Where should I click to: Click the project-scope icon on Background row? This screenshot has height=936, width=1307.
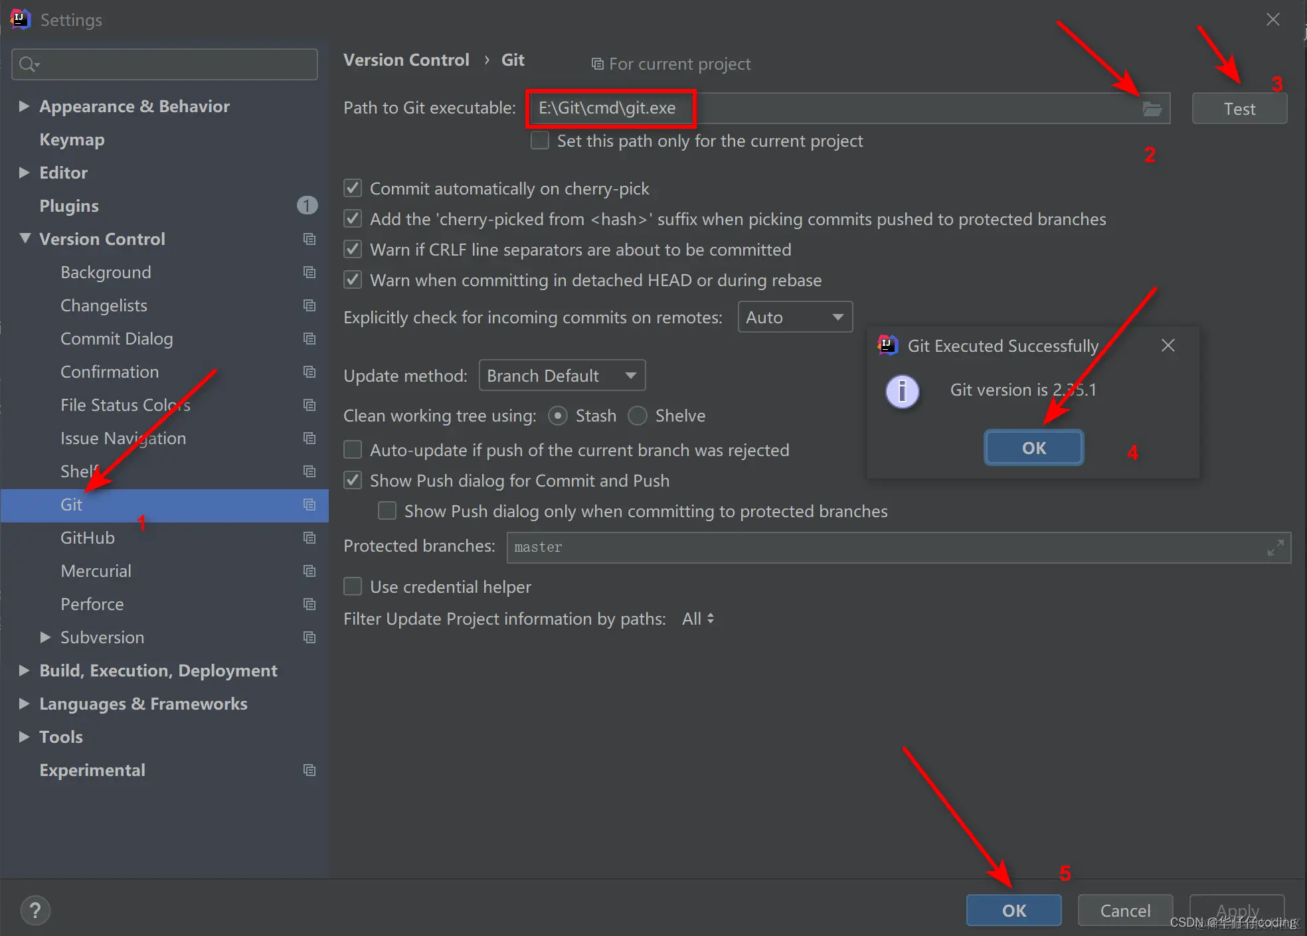coord(309,272)
